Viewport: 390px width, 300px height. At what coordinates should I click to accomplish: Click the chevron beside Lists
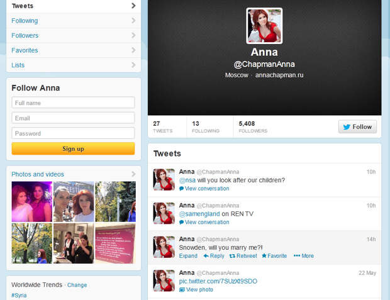point(133,65)
